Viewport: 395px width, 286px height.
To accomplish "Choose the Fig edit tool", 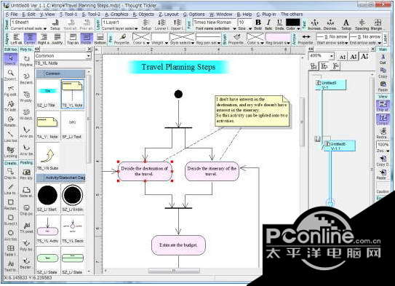I will coord(11,90).
